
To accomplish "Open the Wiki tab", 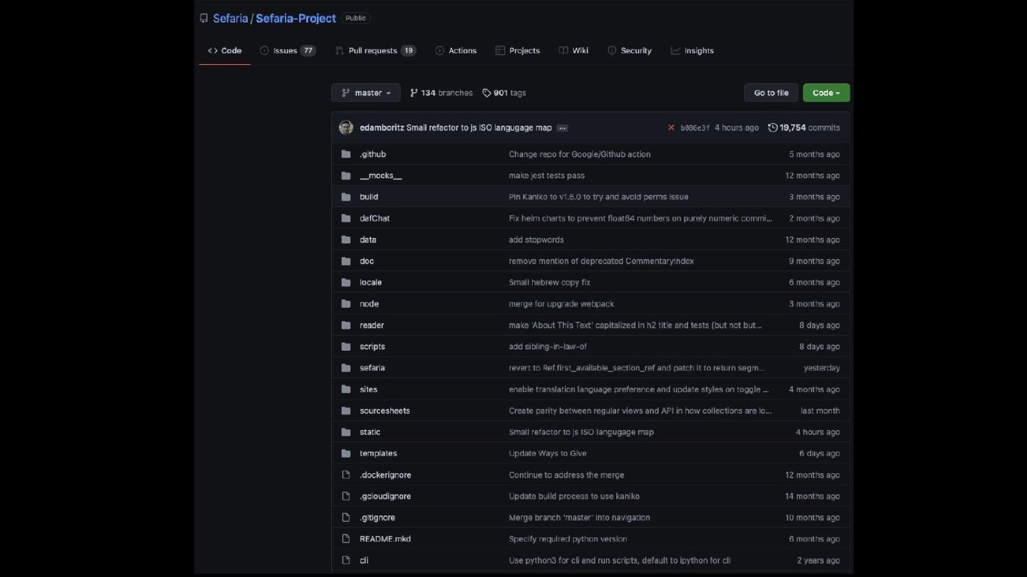I will tap(573, 51).
